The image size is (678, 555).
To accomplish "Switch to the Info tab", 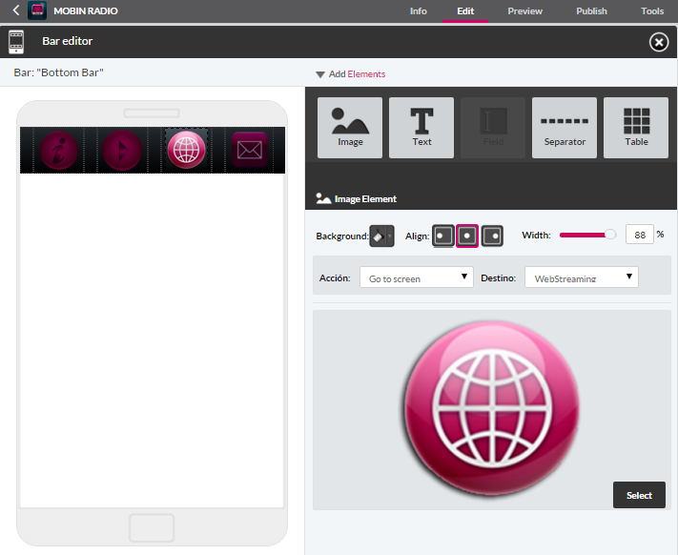I will (418, 11).
